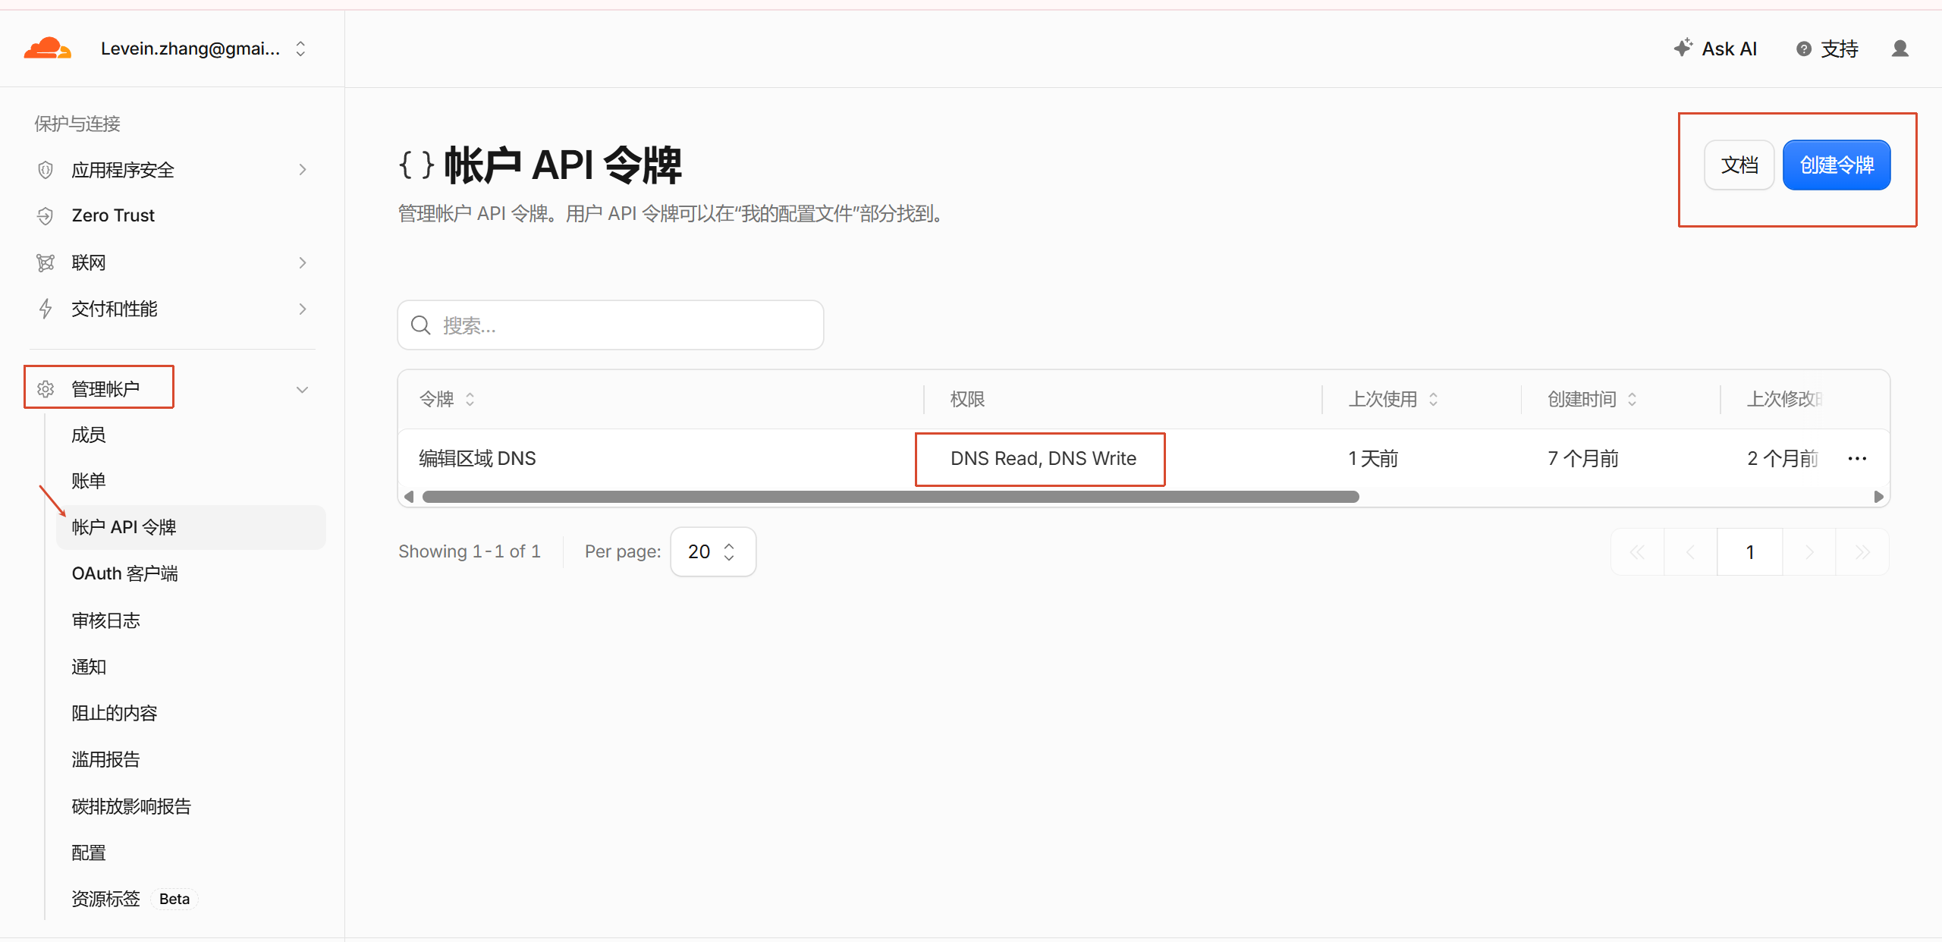Click the 编辑区域 DNS token row
Image resolution: width=1942 pixels, height=942 pixels.
[x=1143, y=458]
